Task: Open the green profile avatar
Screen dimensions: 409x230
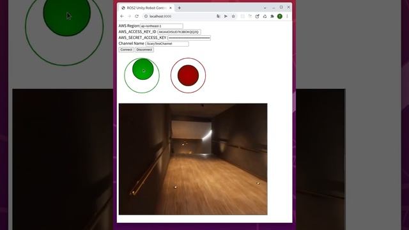Action: point(280,16)
